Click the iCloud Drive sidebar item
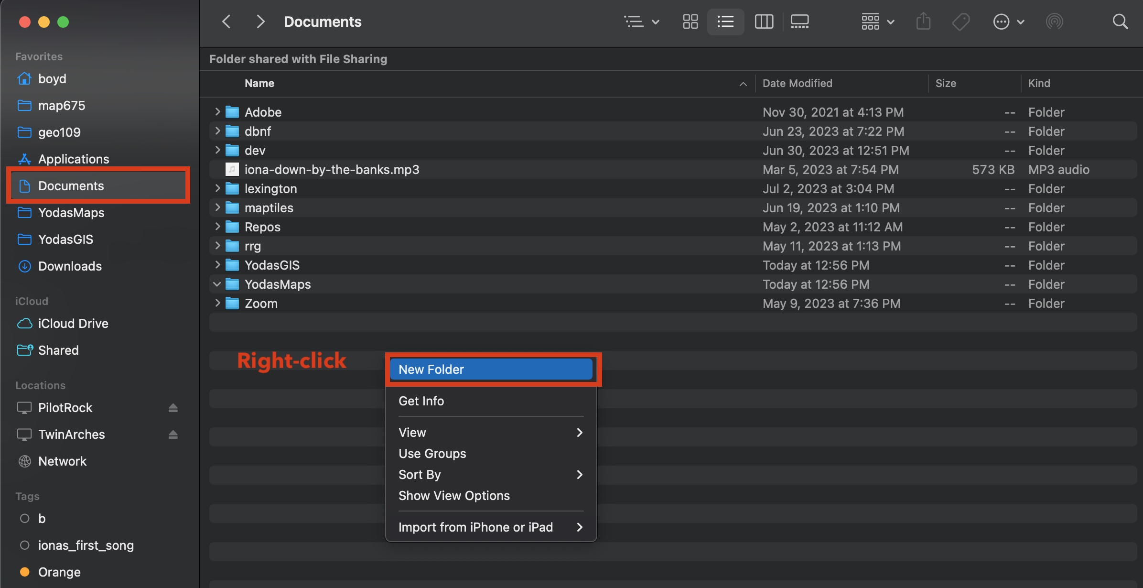 (x=73, y=324)
